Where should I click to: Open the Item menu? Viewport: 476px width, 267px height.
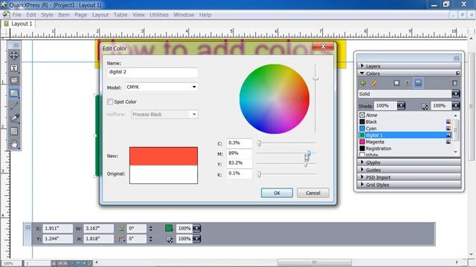pyautogui.click(x=64, y=15)
